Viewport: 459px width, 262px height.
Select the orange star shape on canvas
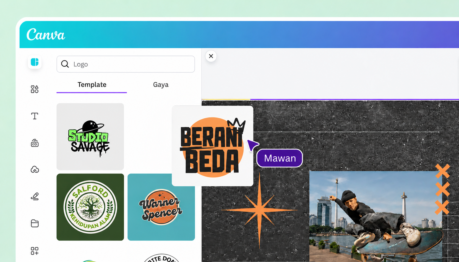click(259, 210)
